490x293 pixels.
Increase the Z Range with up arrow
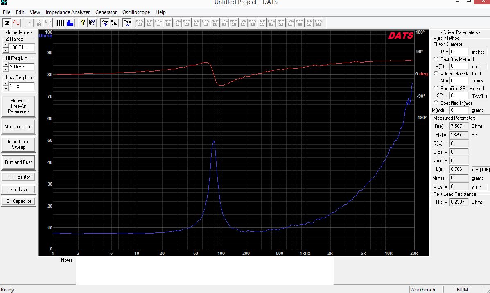(x=5, y=45)
